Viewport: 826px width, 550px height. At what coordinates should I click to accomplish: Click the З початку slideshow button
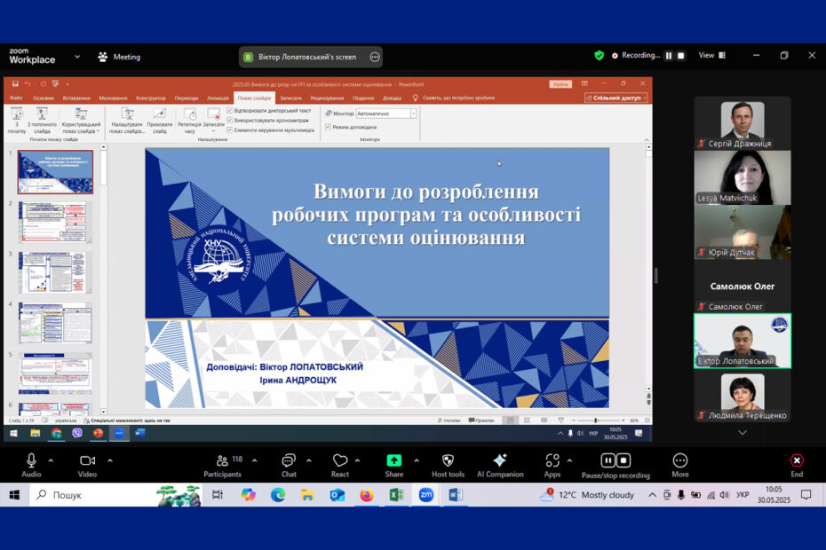[x=17, y=121]
